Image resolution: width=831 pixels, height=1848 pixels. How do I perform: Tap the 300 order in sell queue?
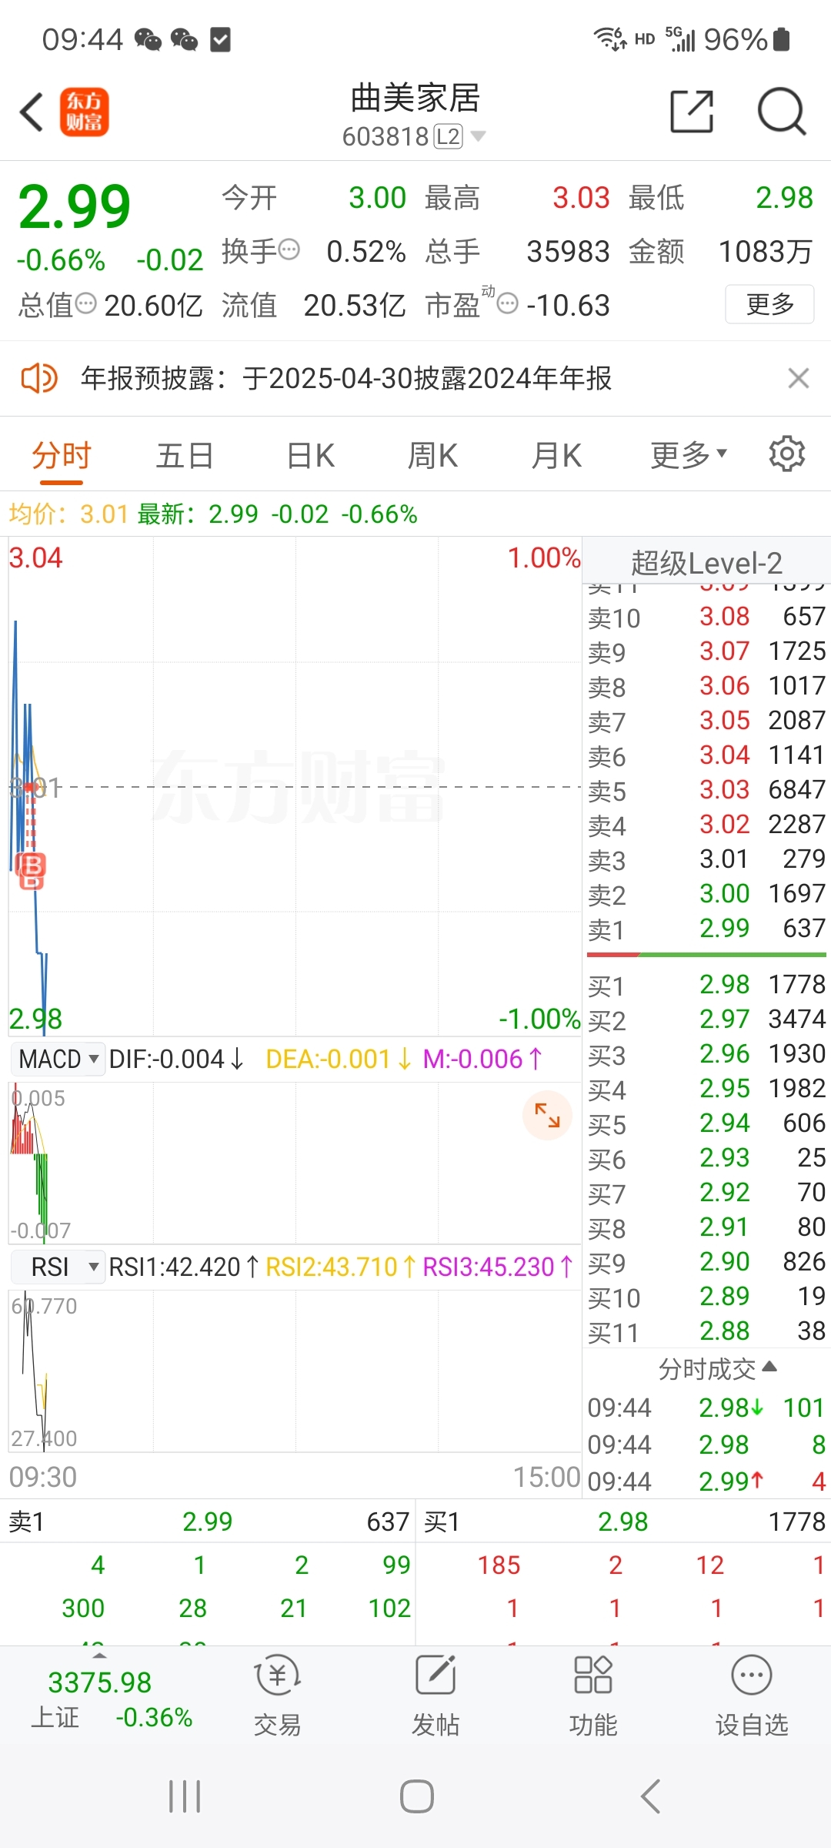pyautogui.click(x=83, y=1608)
